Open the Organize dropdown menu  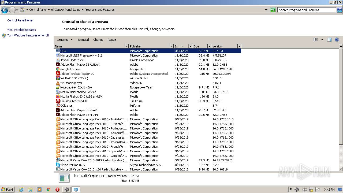coord(65,40)
